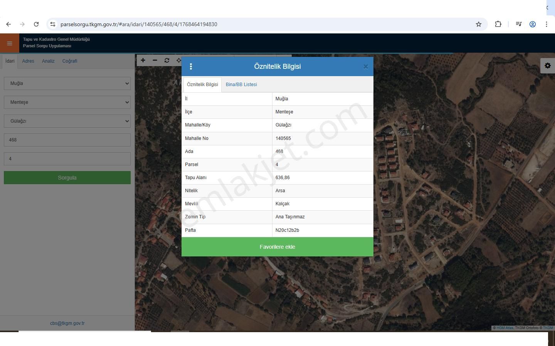Click the Favorilere ekle button
This screenshot has height=346, width=555.
point(277,247)
